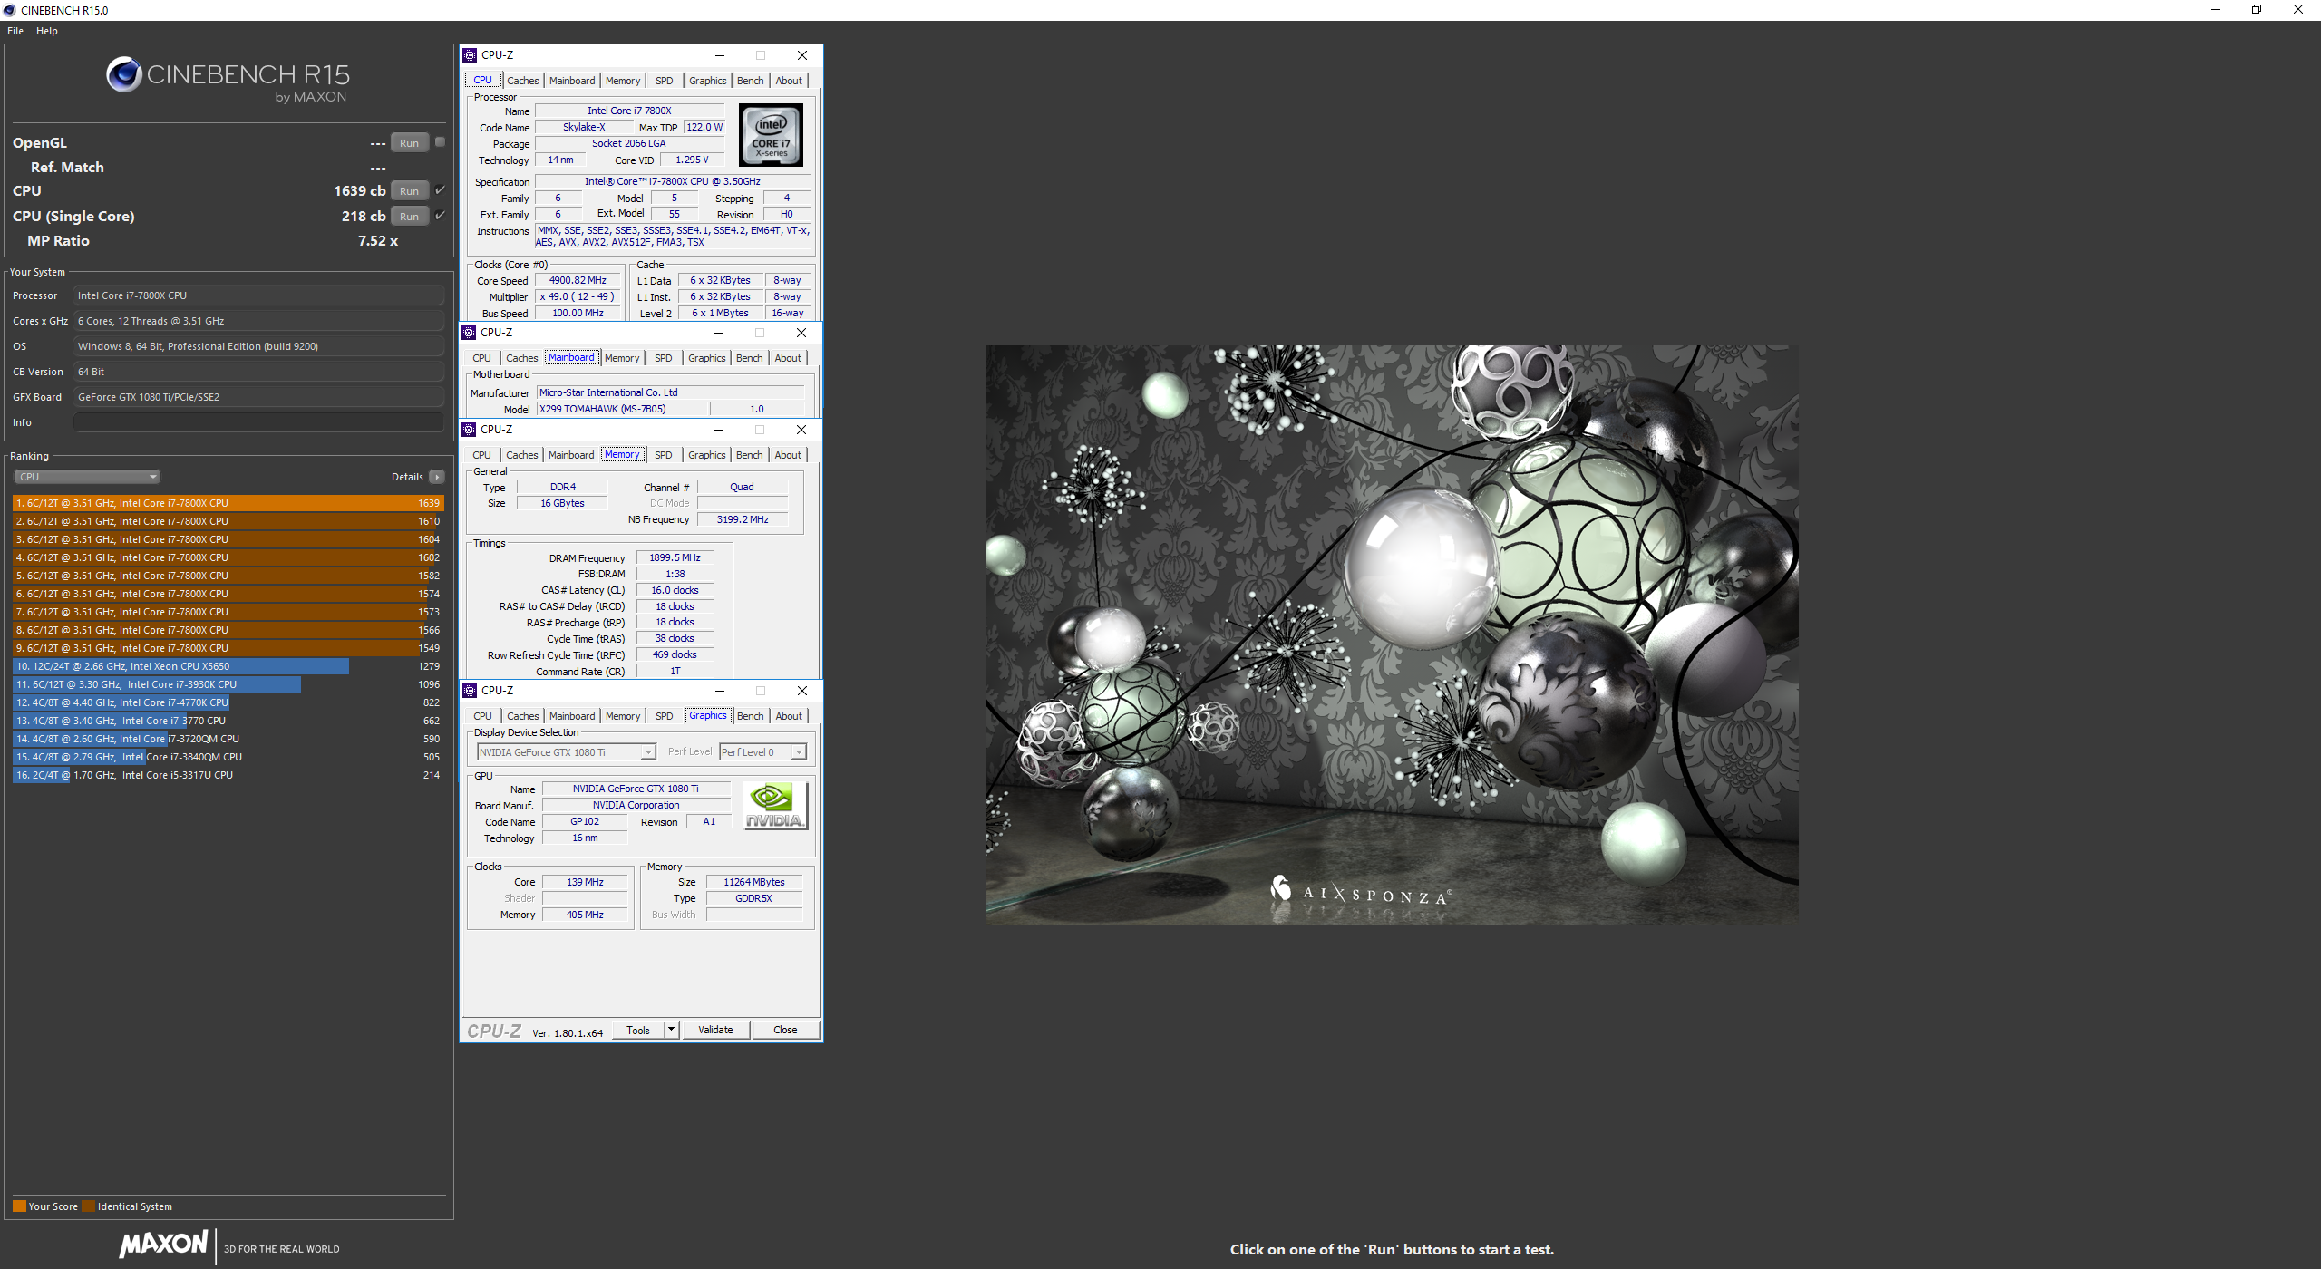Image resolution: width=2321 pixels, height=1269 pixels.
Task: Click the NVIDIA logo in CPU-Z Graphics window
Action: point(774,806)
